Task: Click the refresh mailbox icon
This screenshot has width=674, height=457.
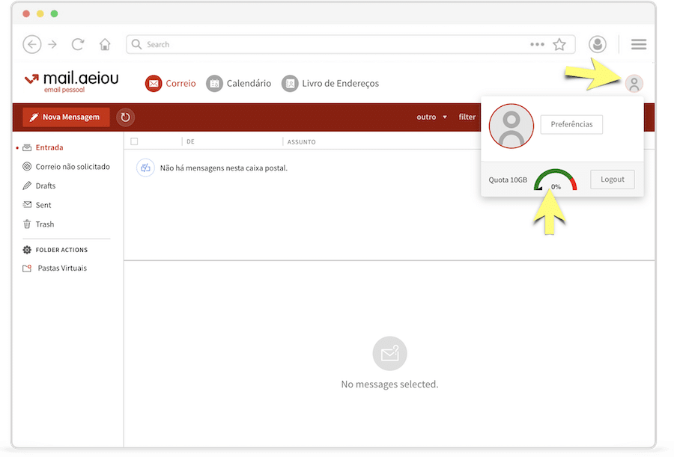Action: point(125,117)
